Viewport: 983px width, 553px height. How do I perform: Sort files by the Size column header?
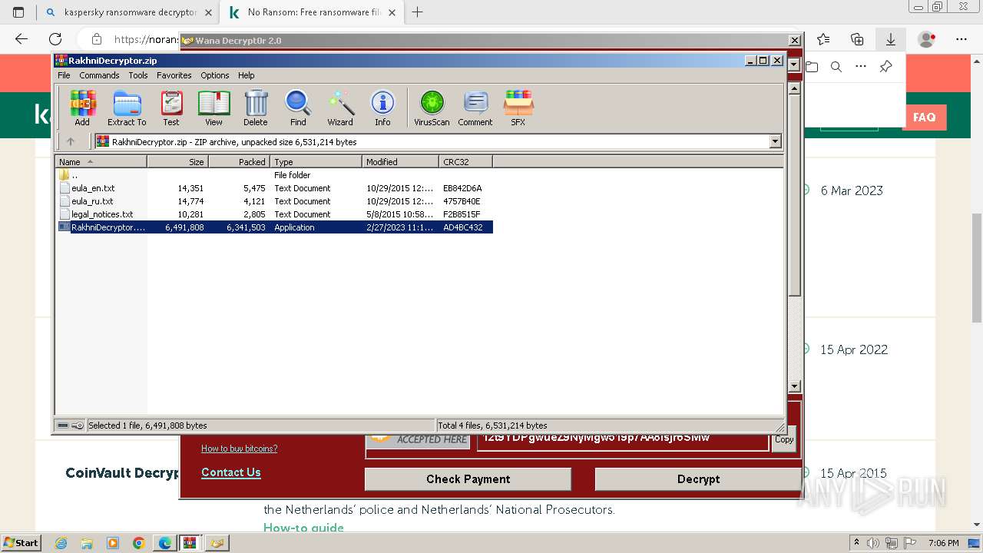click(x=177, y=162)
